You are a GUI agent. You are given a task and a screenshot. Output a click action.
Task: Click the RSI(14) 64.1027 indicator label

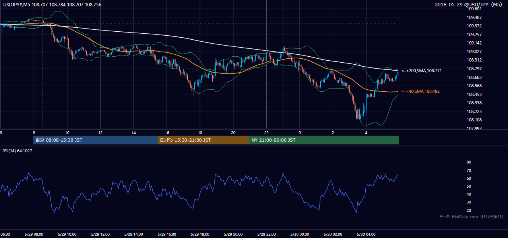[17, 150]
